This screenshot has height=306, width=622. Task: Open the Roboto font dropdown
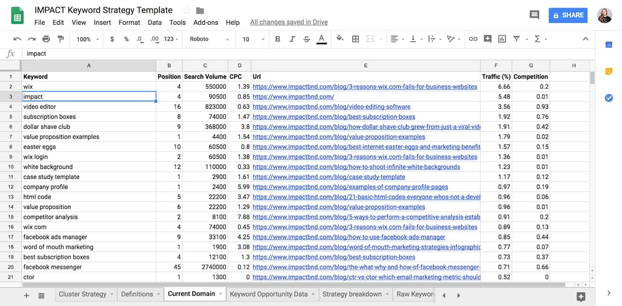[x=209, y=39]
